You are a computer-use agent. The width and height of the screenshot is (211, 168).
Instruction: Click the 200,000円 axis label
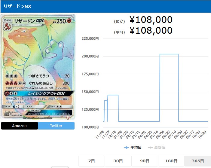[90, 56]
